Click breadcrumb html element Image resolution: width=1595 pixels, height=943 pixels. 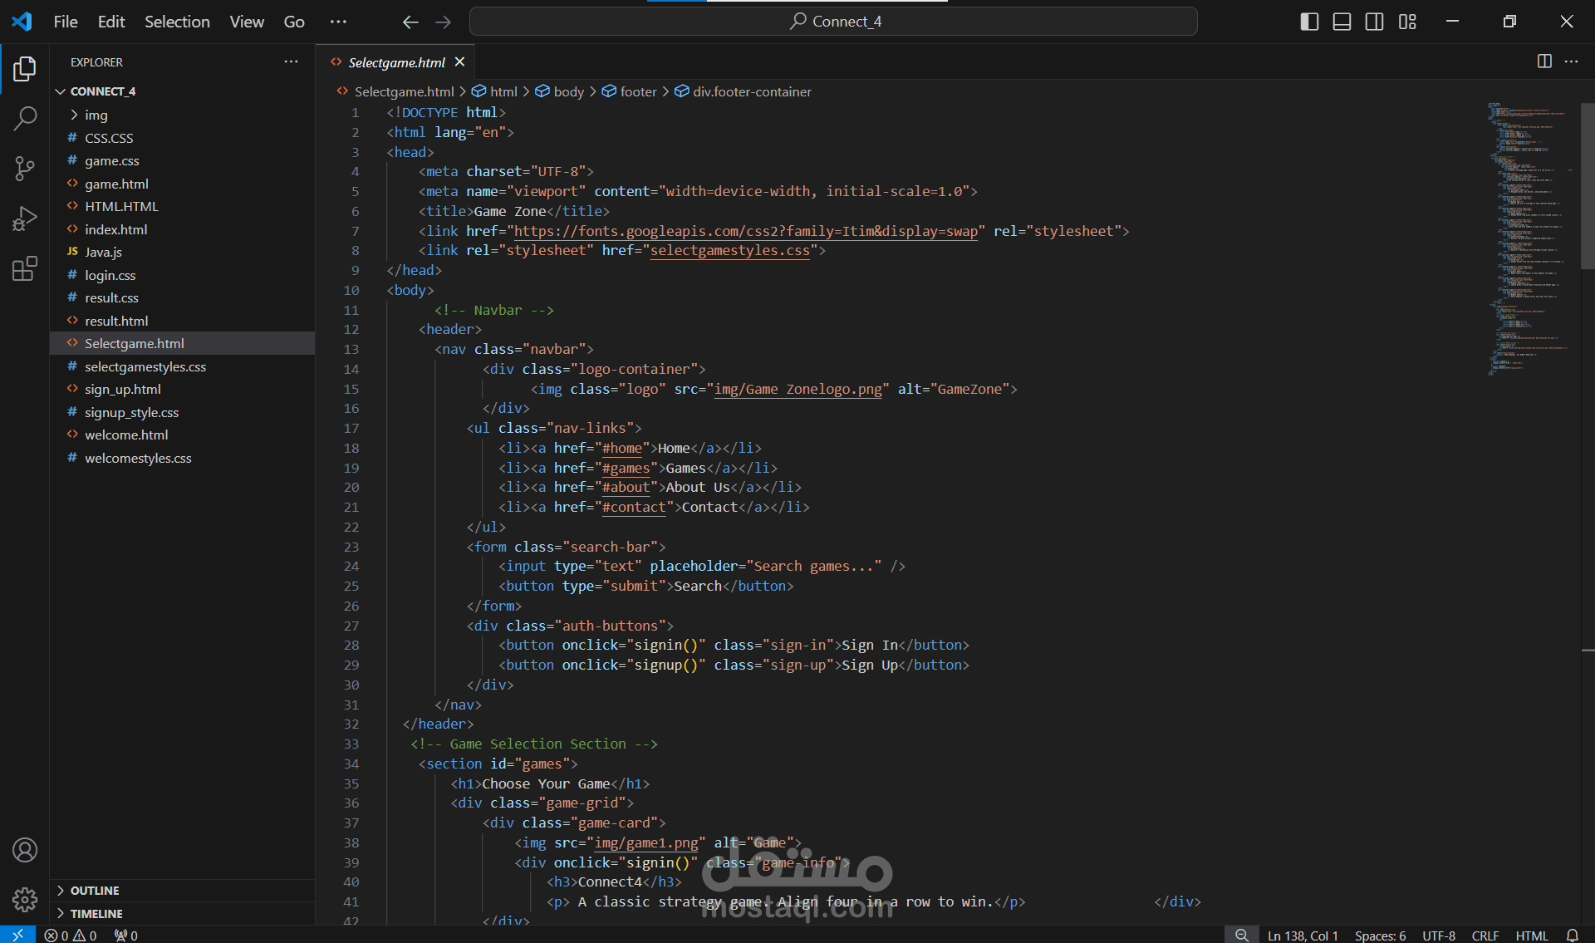click(x=495, y=91)
